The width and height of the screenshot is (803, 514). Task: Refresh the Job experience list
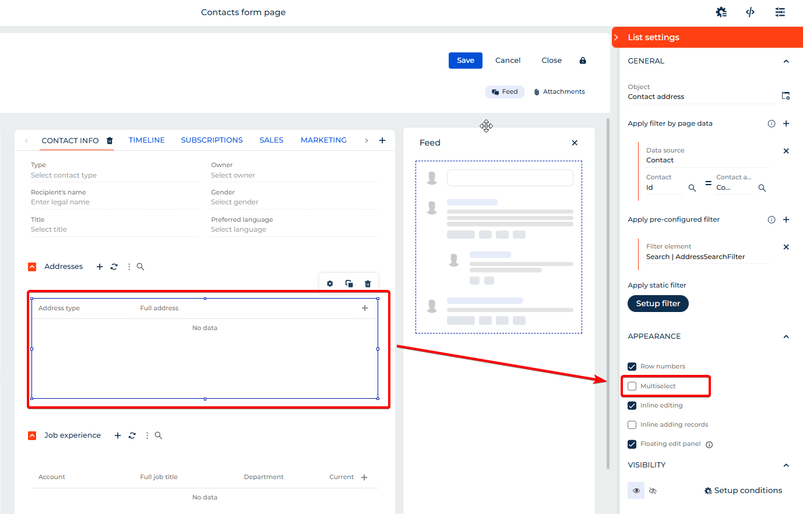click(x=132, y=435)
